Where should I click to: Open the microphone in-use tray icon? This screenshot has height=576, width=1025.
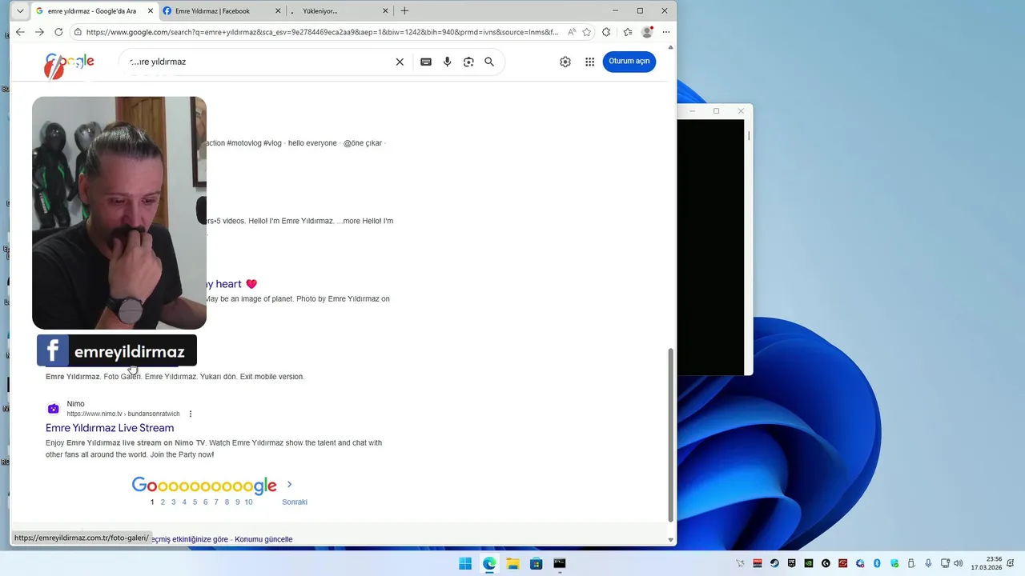tap(928, 563)
